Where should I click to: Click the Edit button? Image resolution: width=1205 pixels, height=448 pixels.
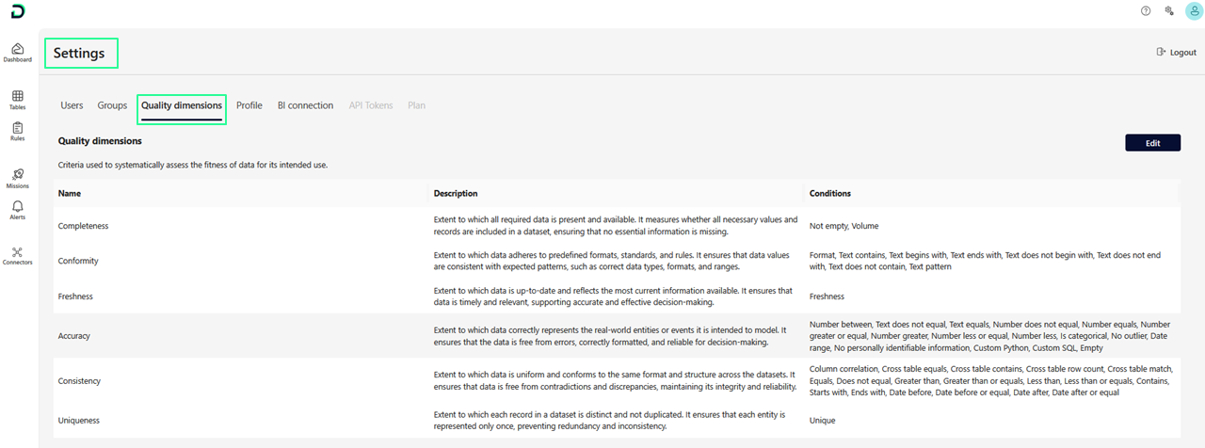point(1152,143)
